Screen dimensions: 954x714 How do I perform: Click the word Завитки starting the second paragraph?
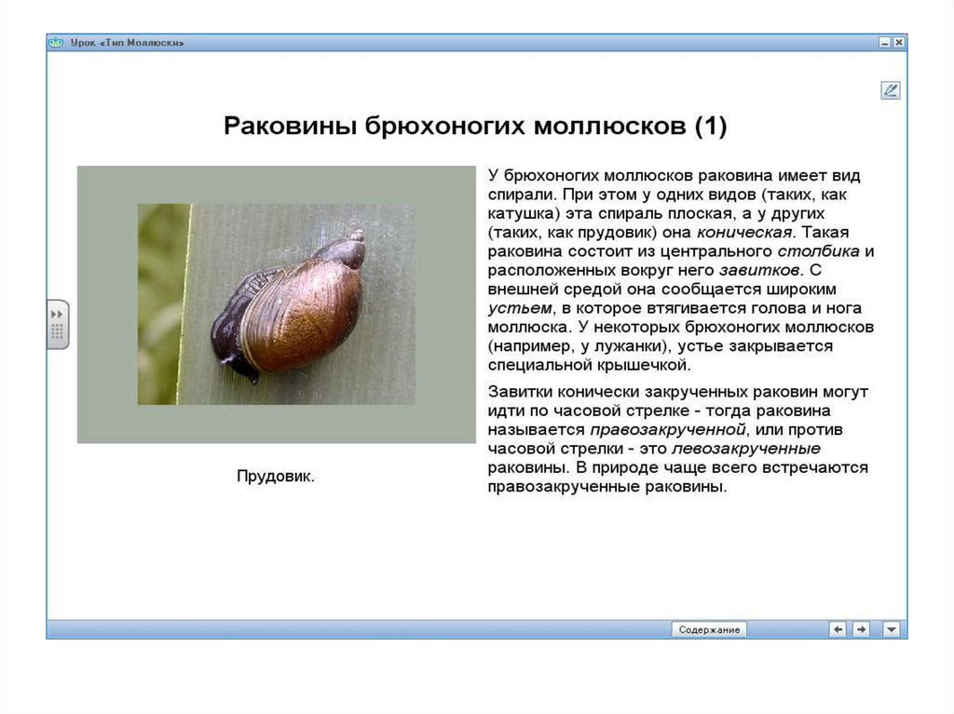(x=518, y=392)
